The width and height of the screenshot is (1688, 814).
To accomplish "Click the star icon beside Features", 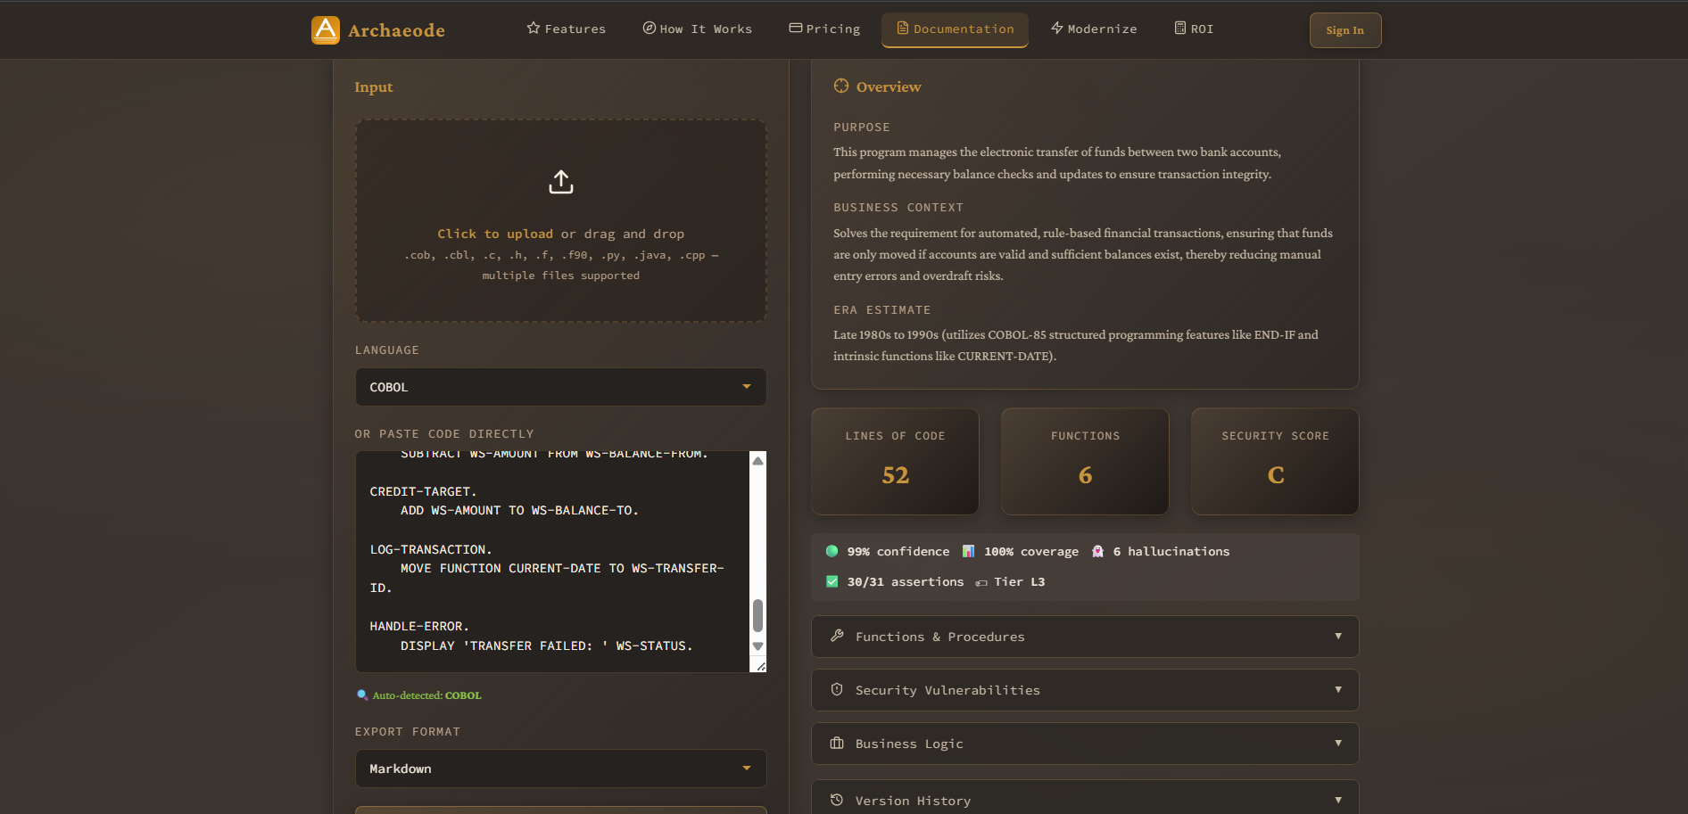I will pyautogui.click(x=534, y=29).
